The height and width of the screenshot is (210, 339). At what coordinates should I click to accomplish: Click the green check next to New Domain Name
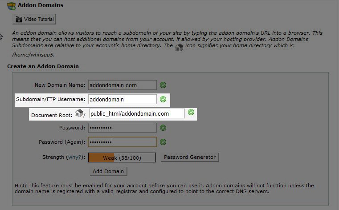[x=163, y=85]
